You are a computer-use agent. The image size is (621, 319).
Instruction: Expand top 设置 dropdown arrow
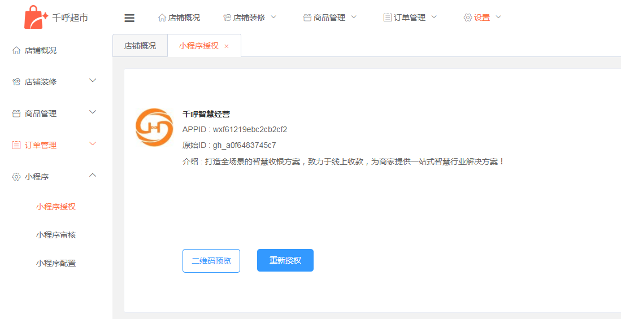(498, 17)
